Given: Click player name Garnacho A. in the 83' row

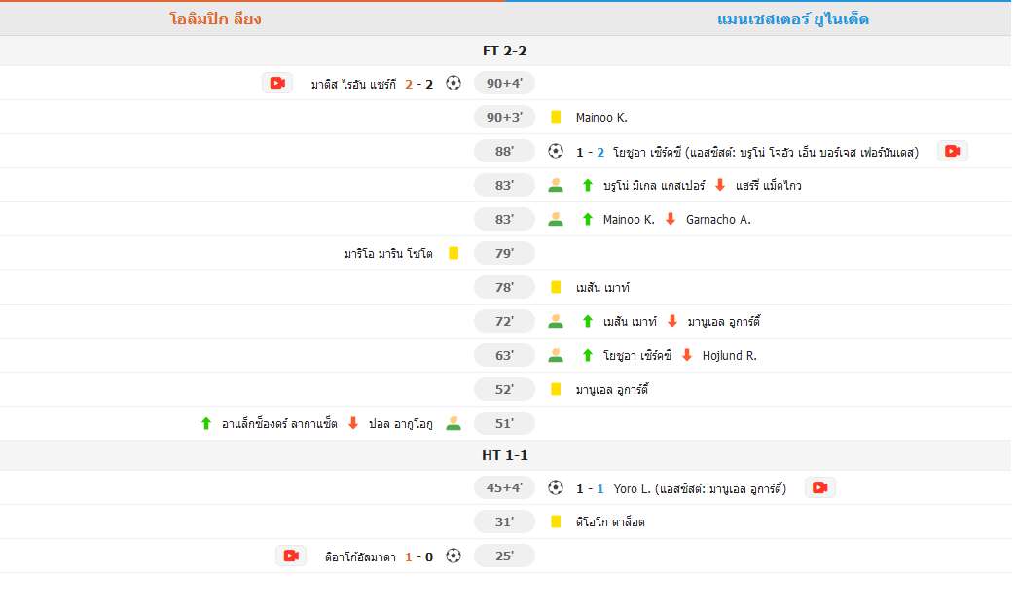Looking at the screenshot, I should (718, 220).
